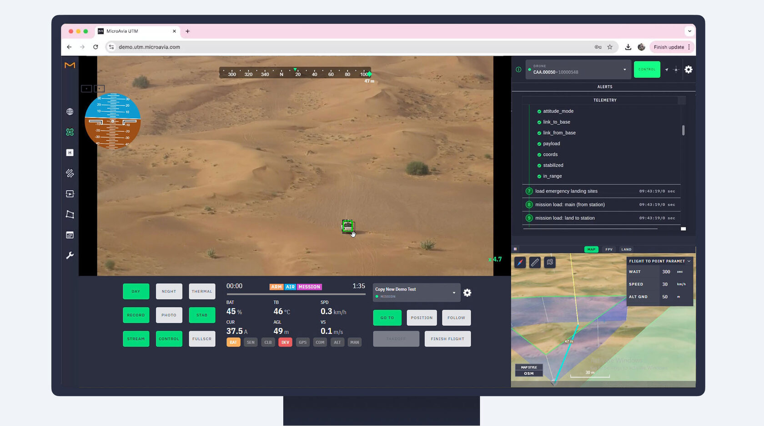Switch to the FPV tab
764x426 pixels.
(608, 249)
